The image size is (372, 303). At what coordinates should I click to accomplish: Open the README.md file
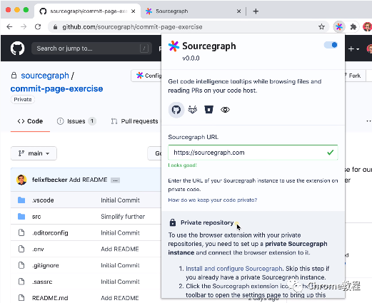(x=50, y=298)
